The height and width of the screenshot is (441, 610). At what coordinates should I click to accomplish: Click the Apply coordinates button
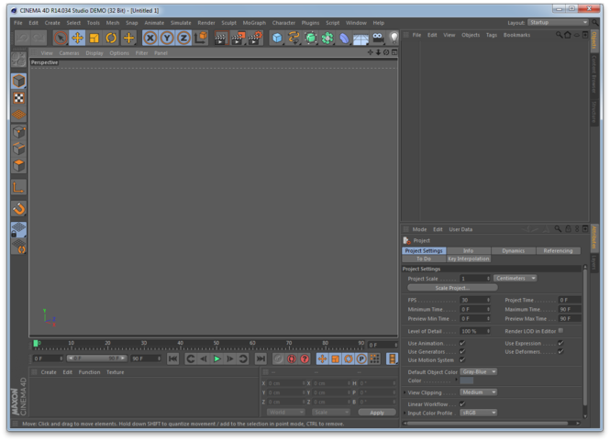[x=377, y=413]
